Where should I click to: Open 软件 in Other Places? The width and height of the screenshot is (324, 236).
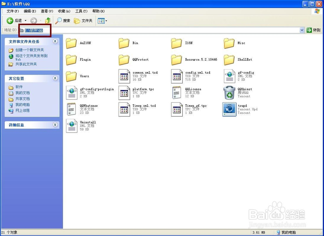click(19, 87)
